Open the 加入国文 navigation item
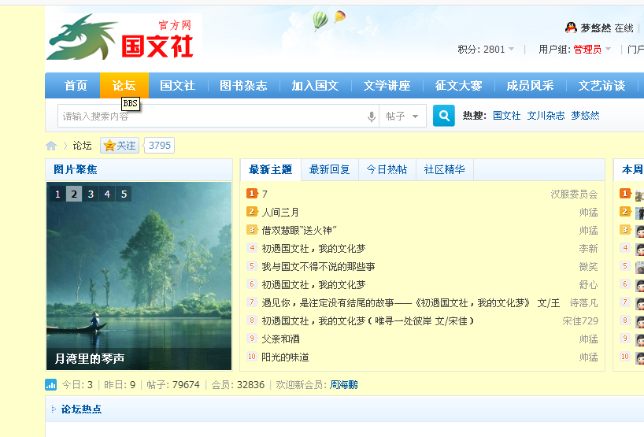Screen dimensions: 644x437 coord(315,85)
